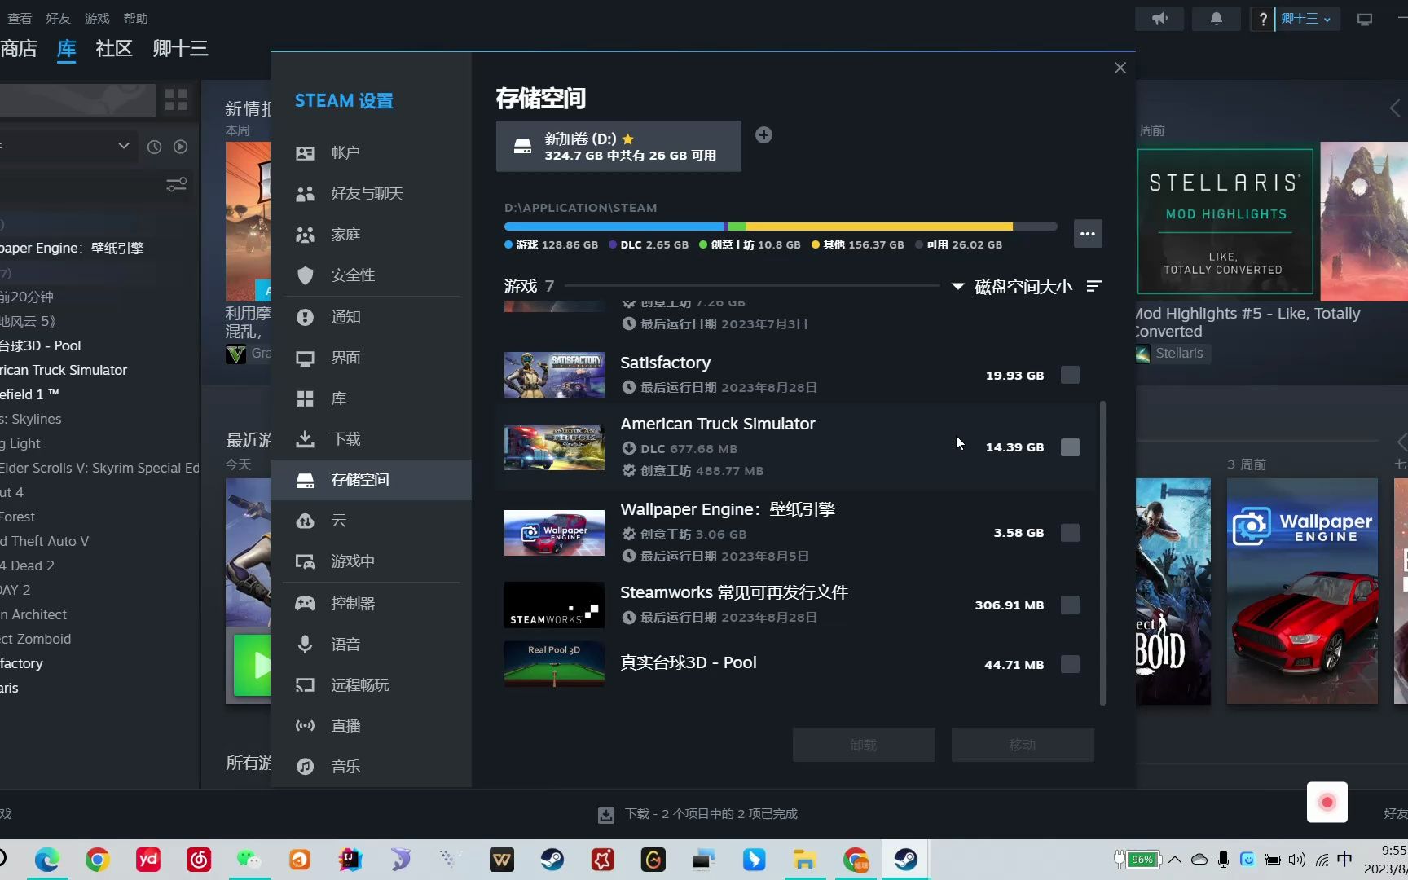Screen dimensions: 1408x880
Task: Click the 直播 broadcast icon
Action: point(305,726)
